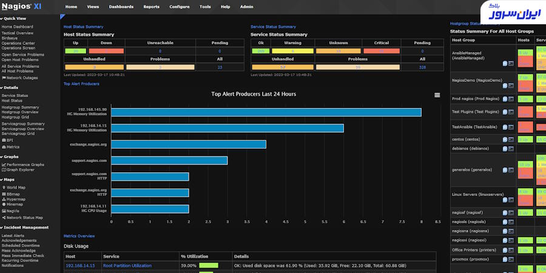The width and height of the screenshot is (546, 273).
Task: Open service details icon for debianos hostgroup
Action: [505, 149]
